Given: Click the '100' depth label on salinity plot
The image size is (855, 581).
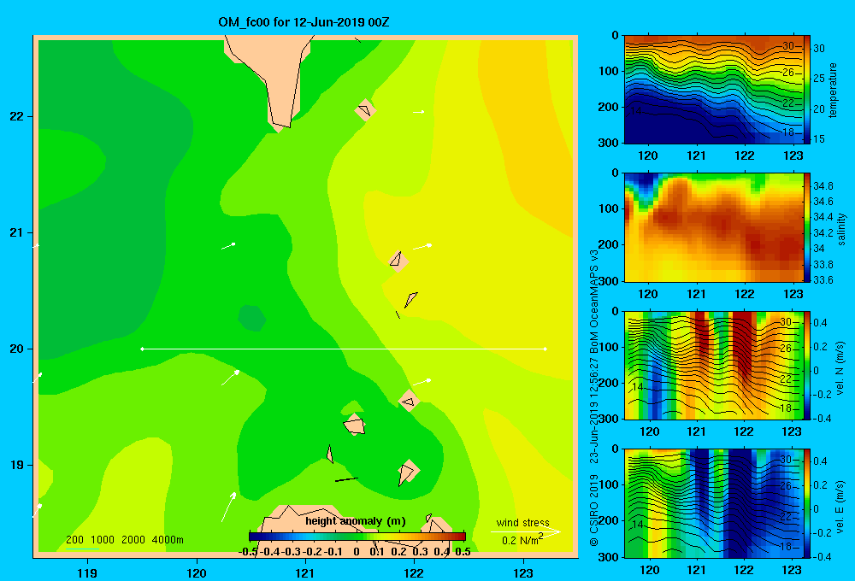Looking at the screenshot, I should tap(610, 208).
